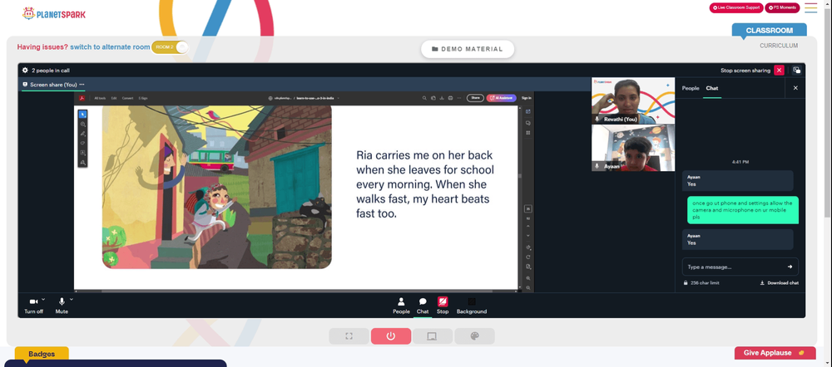Open PS Moments

[x=782, y=8]
